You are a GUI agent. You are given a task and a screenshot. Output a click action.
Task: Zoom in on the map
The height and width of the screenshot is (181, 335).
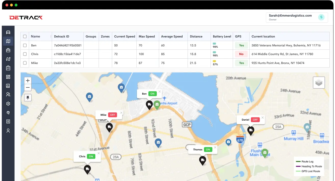[28, 81]
